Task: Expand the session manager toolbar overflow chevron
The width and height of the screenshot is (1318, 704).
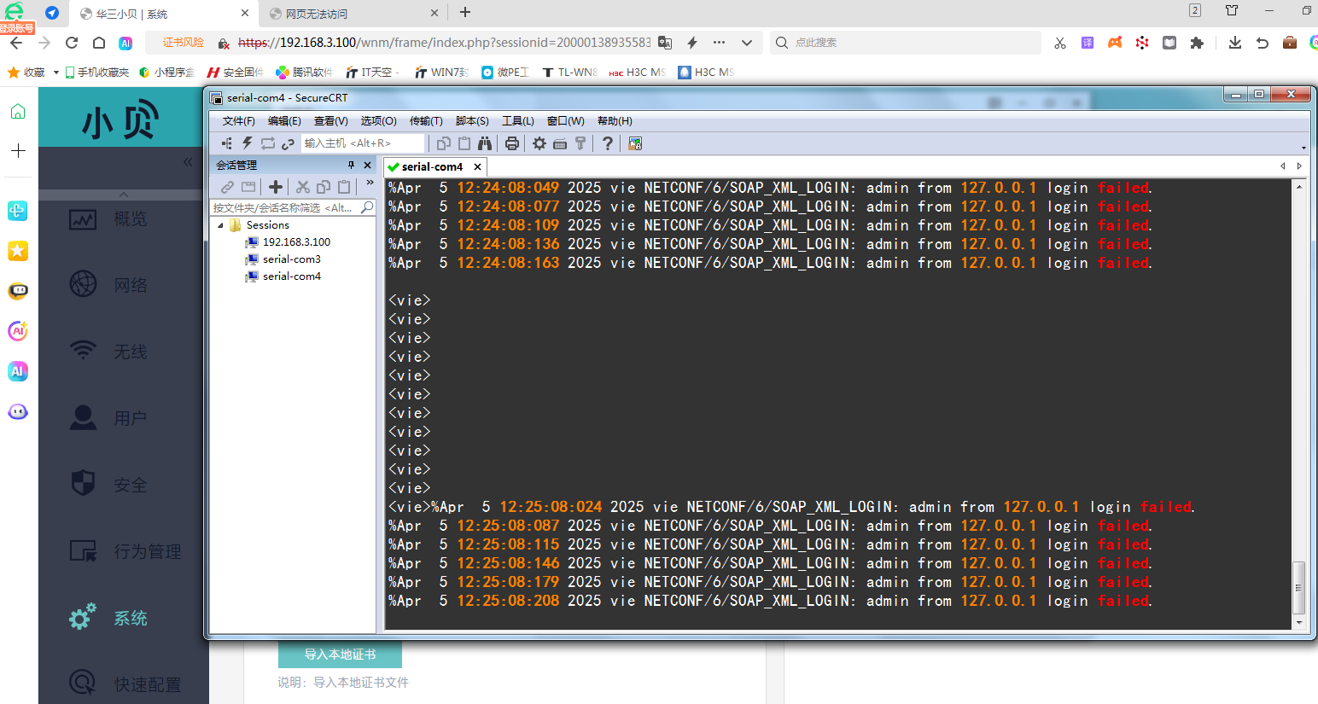Action: tap(370, 183)
